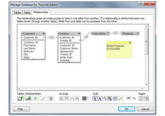Click State field in Customers table
The width and height of the screenshot is (165, 116).
tap(27, 57)
